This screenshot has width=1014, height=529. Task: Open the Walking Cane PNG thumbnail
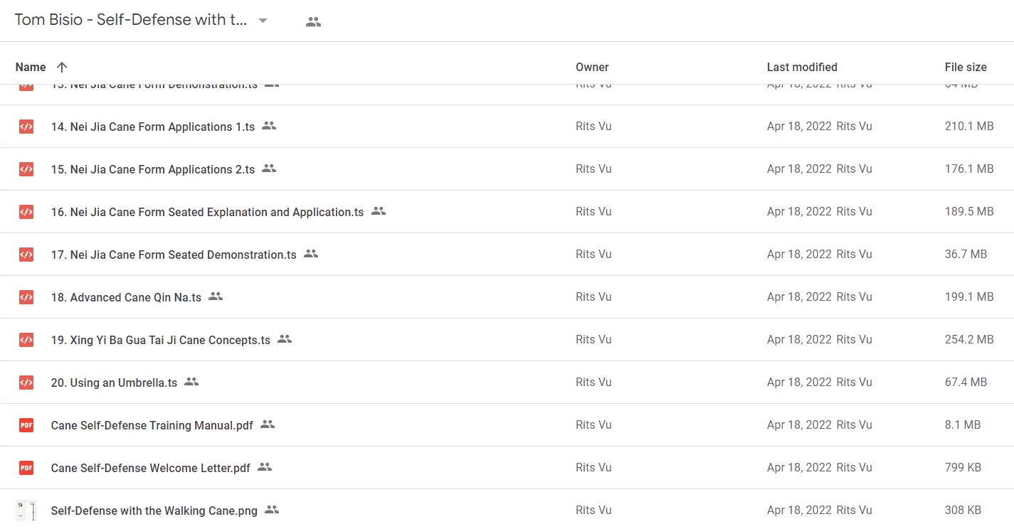click(x=26, y=511)
